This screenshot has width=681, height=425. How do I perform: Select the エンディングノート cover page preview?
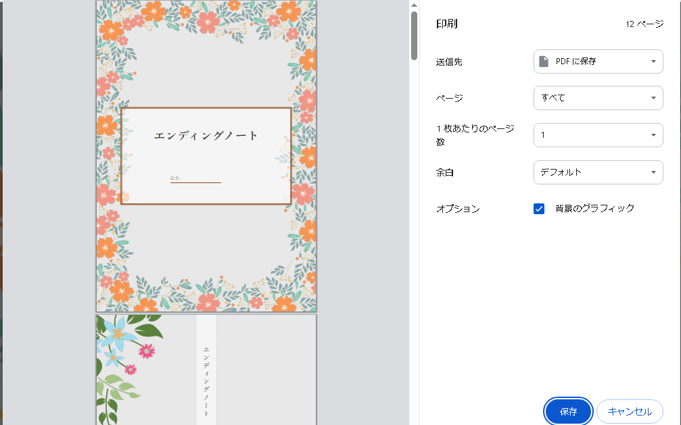[205, 155]
